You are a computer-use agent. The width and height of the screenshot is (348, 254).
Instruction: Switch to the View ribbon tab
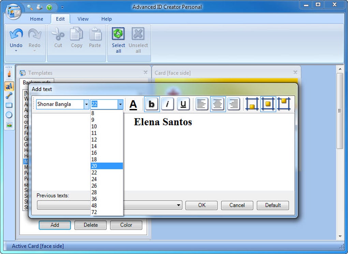[83, 19]
